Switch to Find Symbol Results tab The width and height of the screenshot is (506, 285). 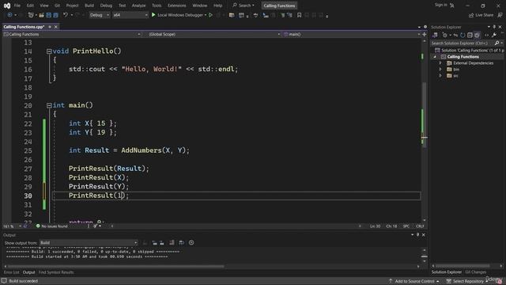56,272
